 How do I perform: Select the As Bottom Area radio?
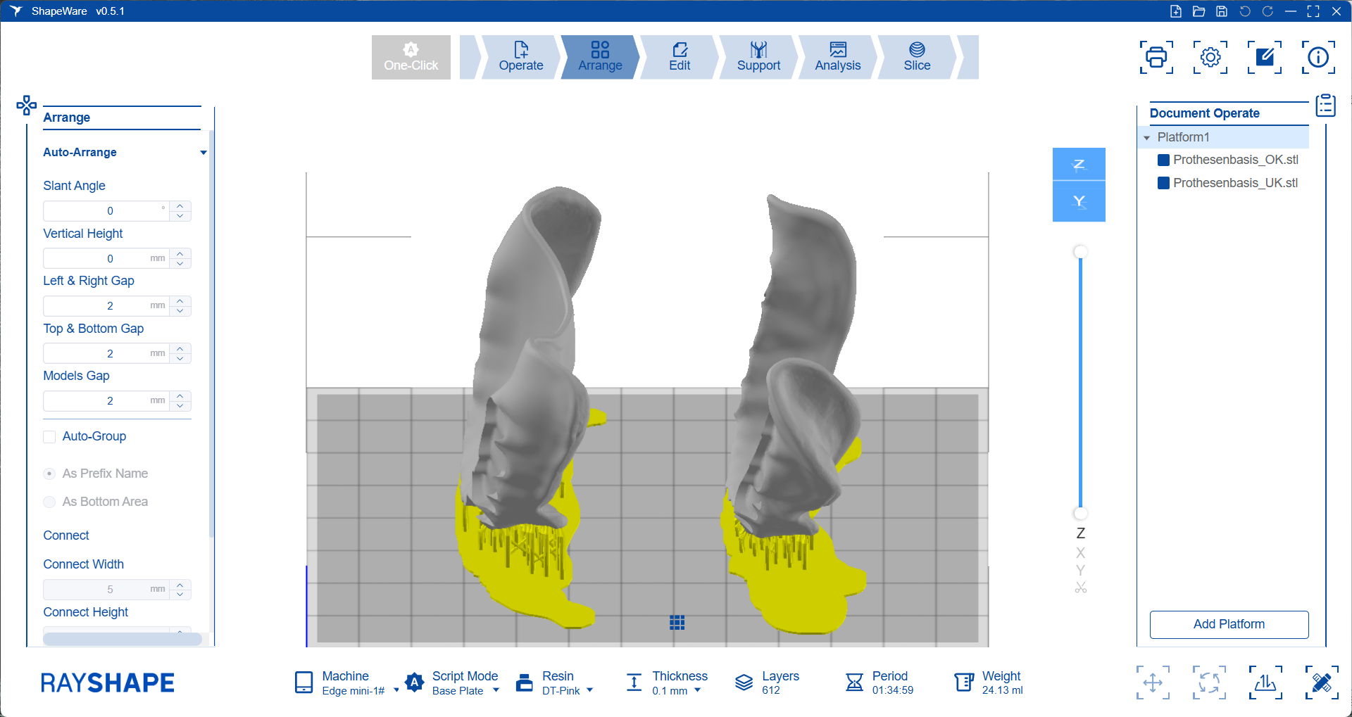(49, 502)
